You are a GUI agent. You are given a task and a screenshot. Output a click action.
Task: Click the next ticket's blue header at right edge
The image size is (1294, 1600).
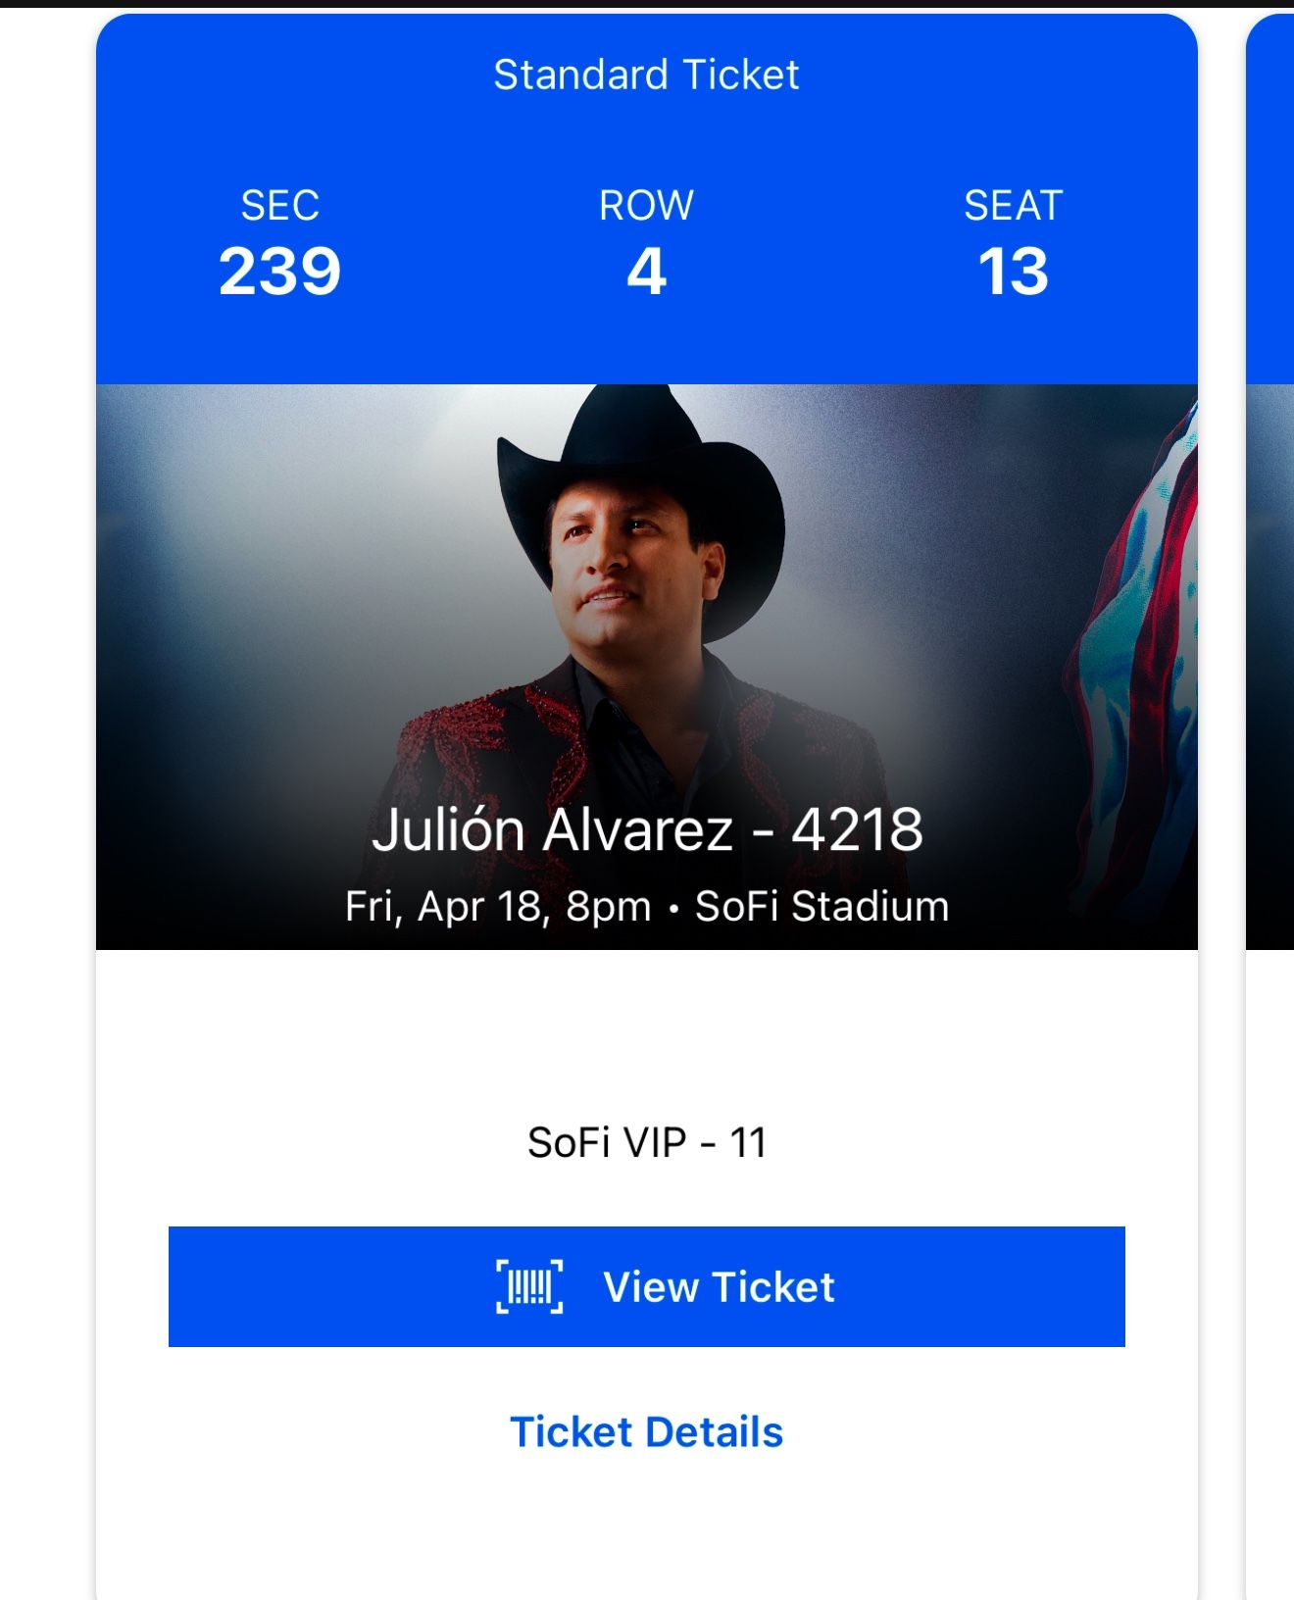1271,196
